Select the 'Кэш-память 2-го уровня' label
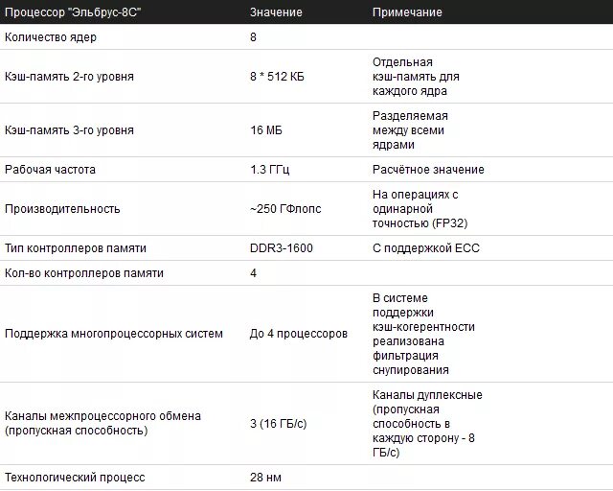 (x=69, y=77)
